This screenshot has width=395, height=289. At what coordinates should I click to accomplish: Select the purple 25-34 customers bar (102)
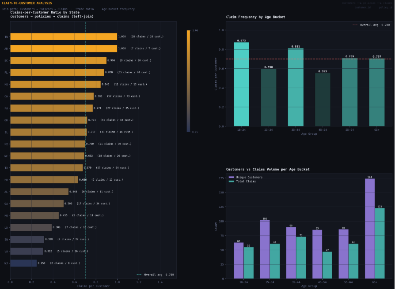pyautogui.click(x=265, y=249)
